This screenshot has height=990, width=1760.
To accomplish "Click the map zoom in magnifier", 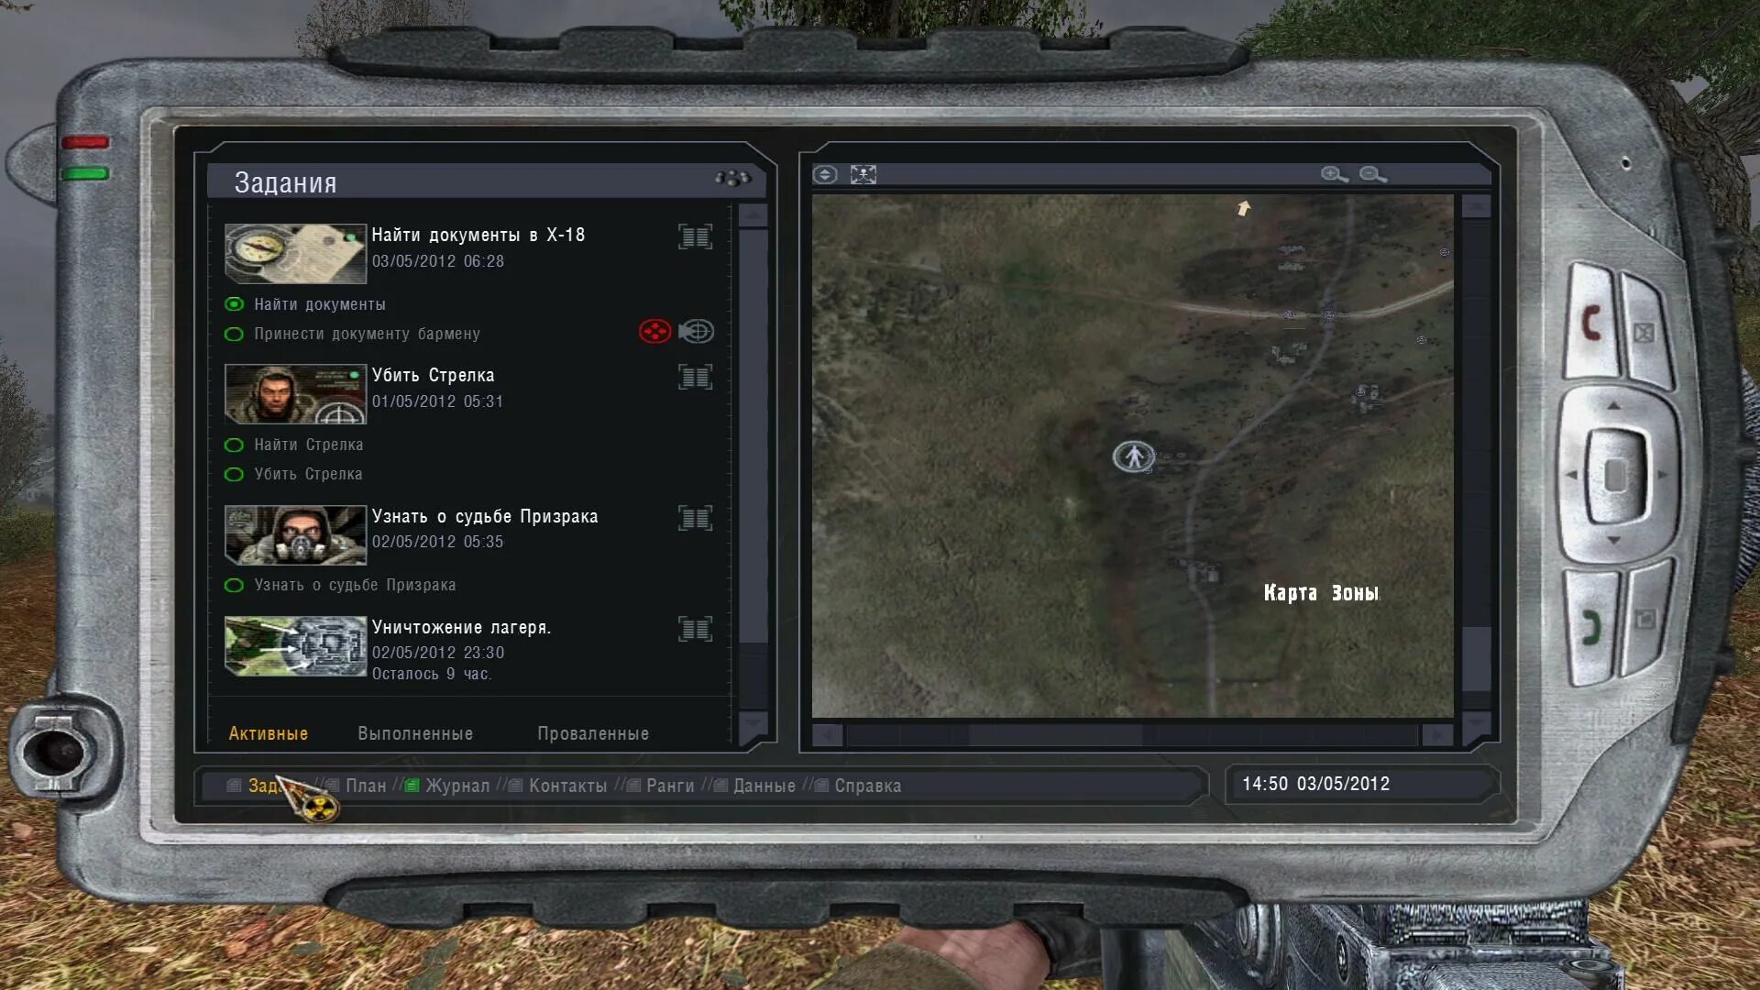I will point(1333,174).
